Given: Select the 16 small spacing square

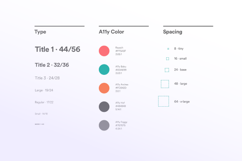Looking at the screenshot, I should click(x=167, y=59).
